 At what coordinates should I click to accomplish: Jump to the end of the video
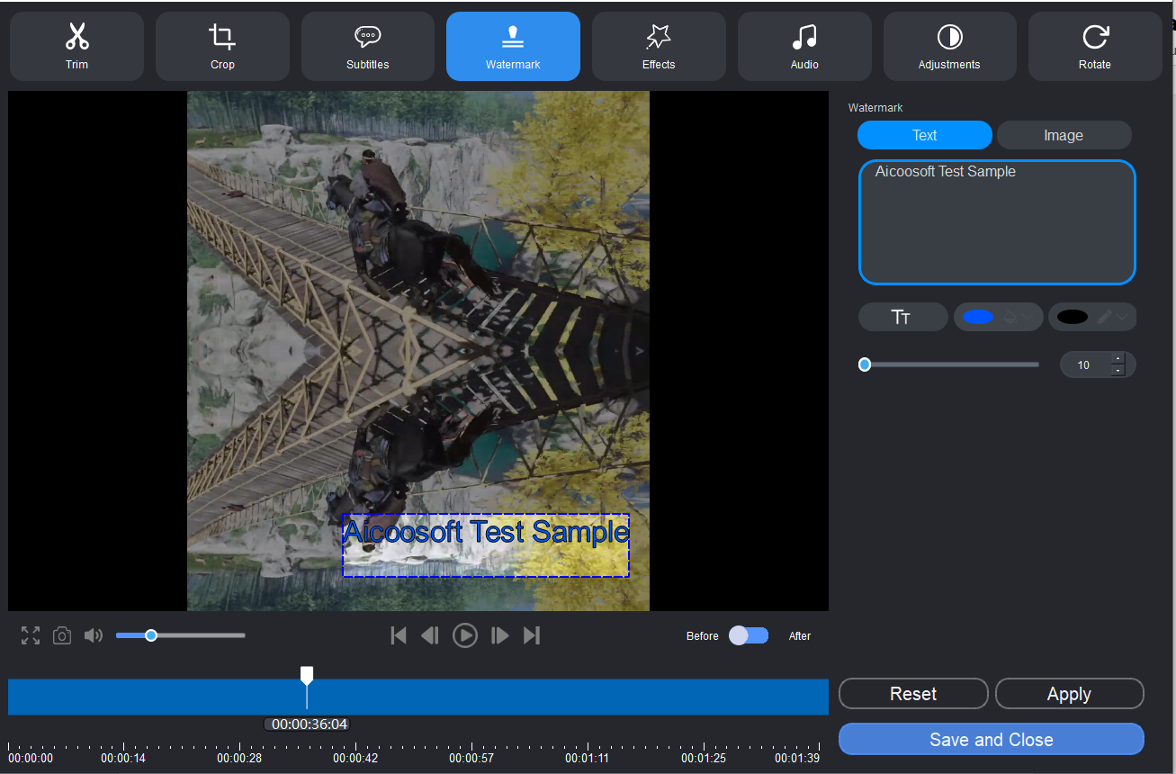[532, 635]
